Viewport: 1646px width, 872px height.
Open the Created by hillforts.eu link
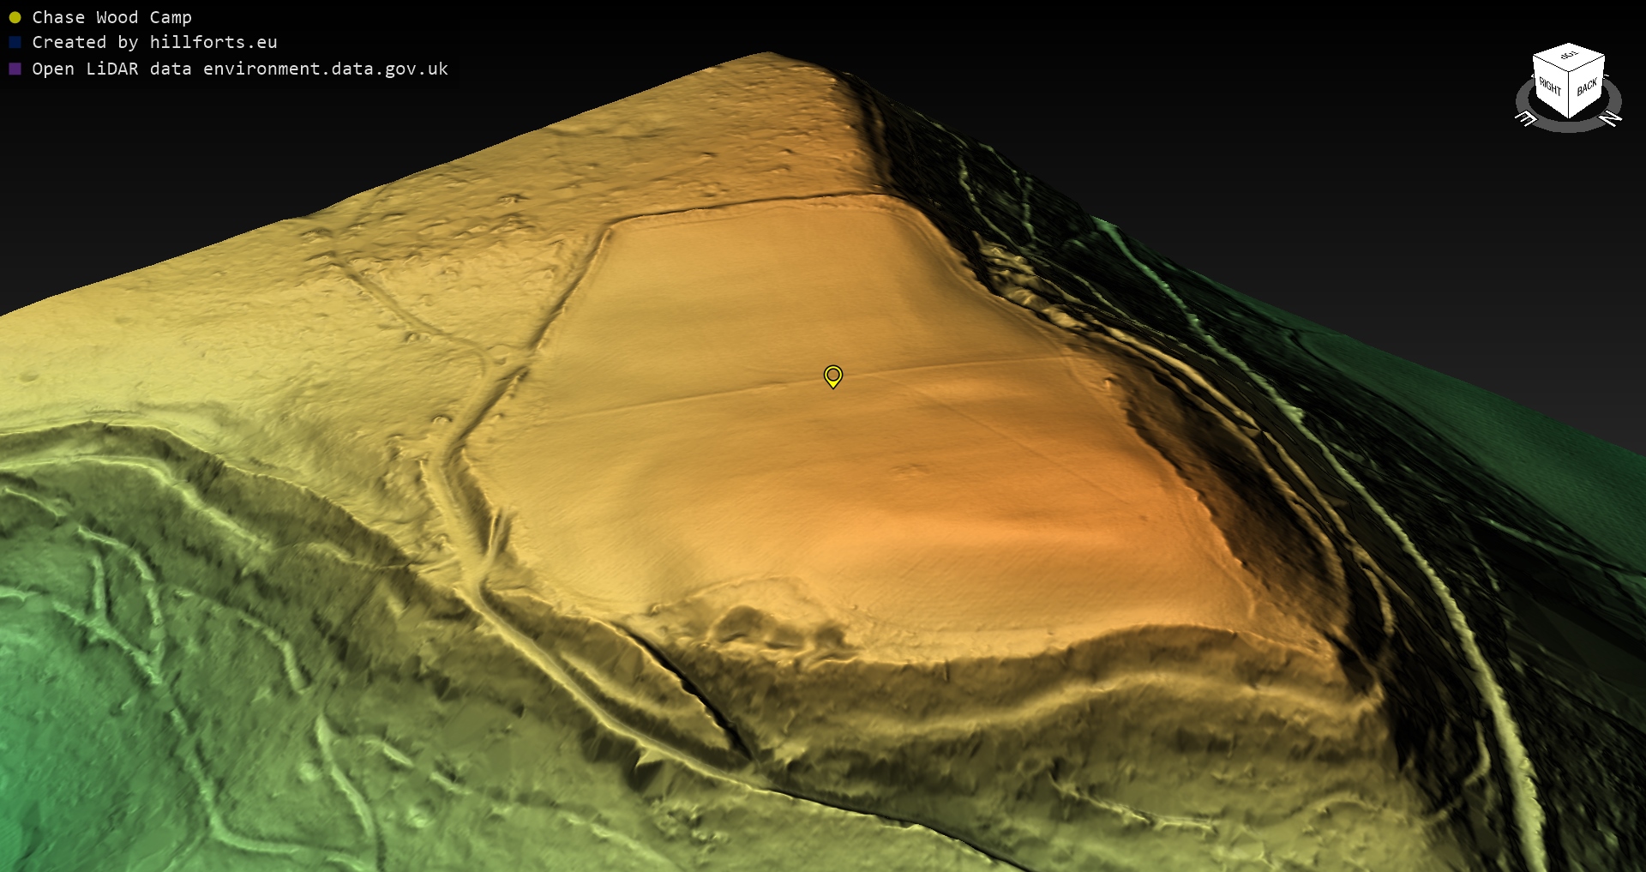154,42
